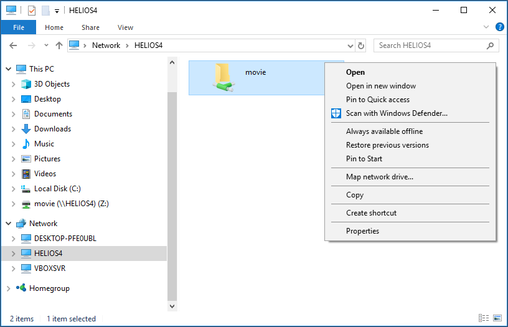508x327 pixels.
Task: Click "1 item selected" in the status bar
Action: tap(71, 319)
